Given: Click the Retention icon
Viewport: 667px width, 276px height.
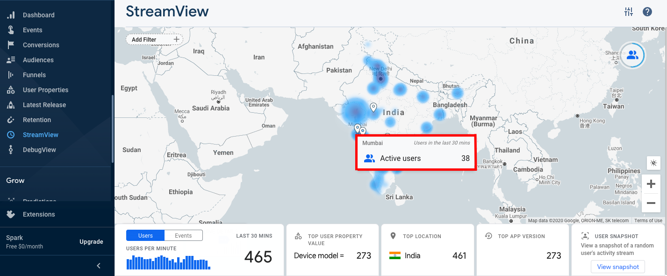Looking at the screenshot, I should (11, 120).
